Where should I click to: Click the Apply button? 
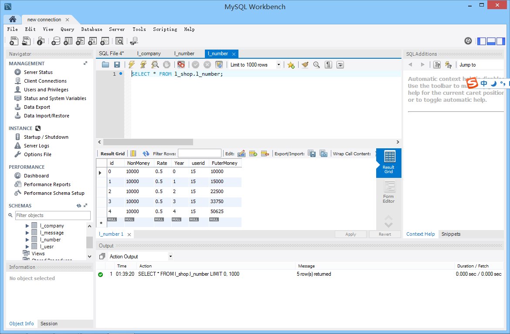[350, 234]
